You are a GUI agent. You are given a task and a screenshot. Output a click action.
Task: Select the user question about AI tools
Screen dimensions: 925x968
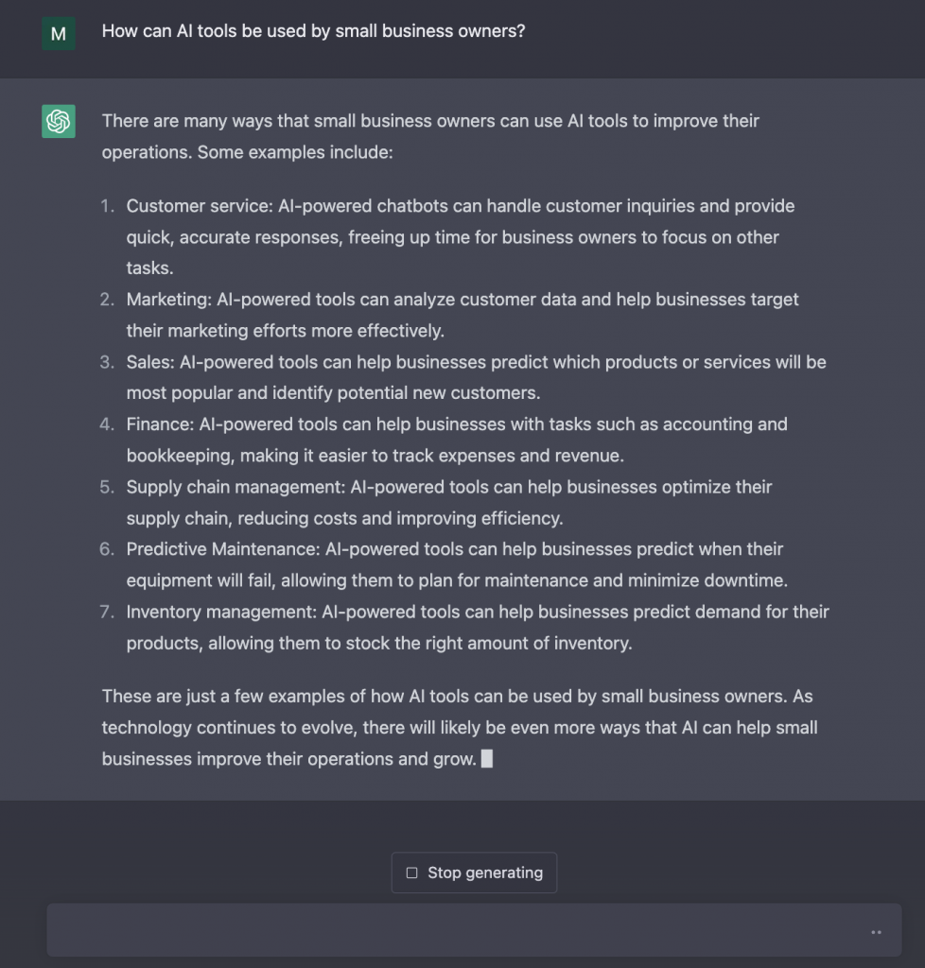coord(313,31)
